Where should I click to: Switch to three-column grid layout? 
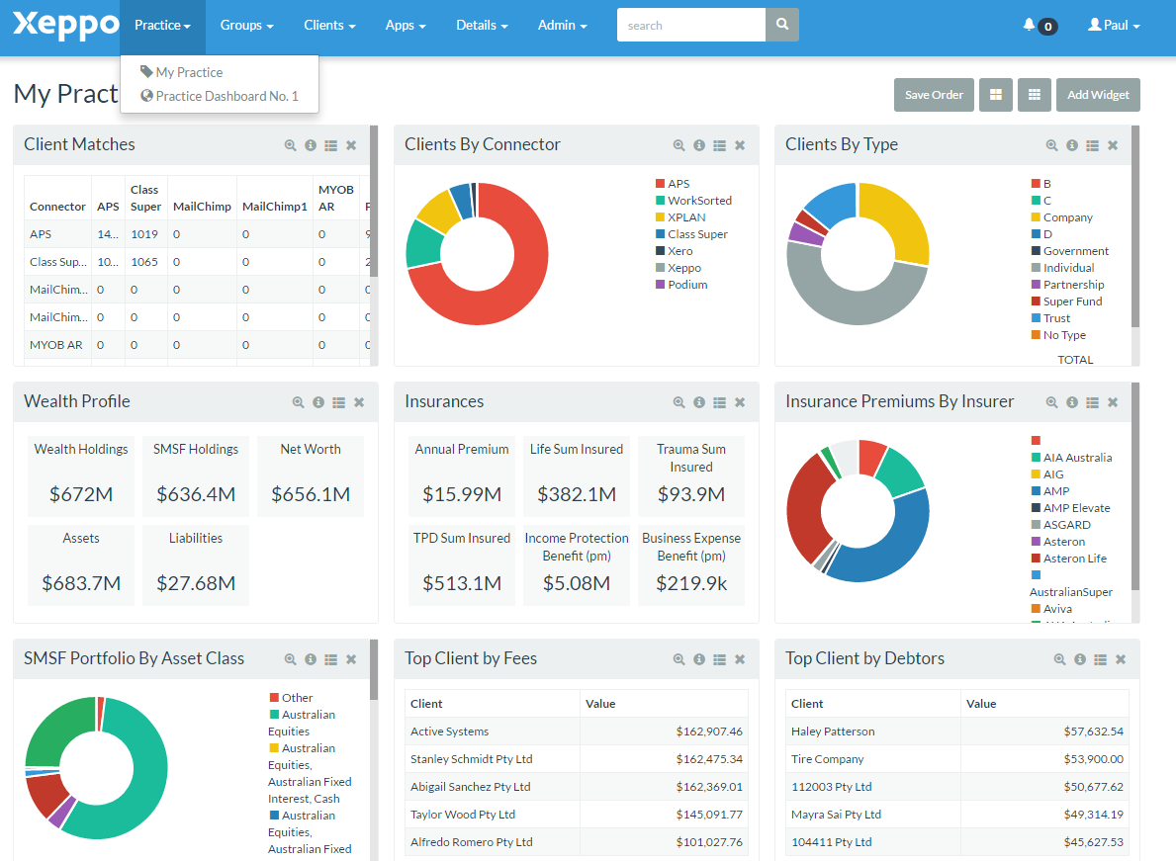point(1035,95)
